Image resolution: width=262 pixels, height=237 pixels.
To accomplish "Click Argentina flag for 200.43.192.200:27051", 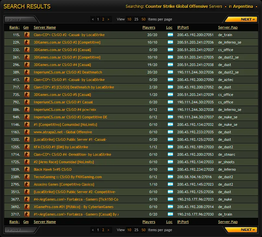I will (x=170, y=35).
